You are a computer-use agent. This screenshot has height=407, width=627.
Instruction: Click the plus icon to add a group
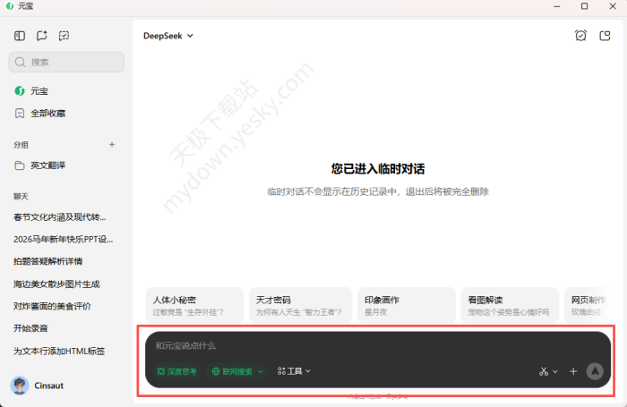112,144
